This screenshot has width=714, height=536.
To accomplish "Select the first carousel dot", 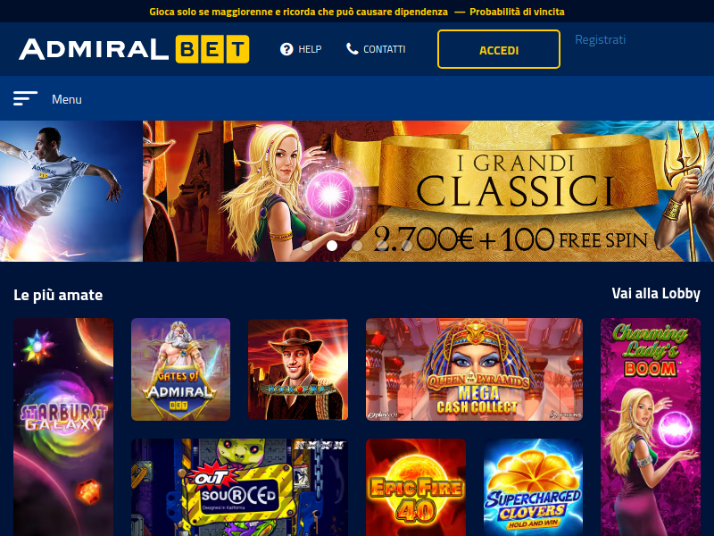I will click(307, 246).
